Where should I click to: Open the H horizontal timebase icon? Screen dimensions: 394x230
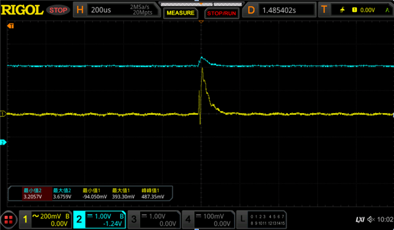[x=80, y=10]
